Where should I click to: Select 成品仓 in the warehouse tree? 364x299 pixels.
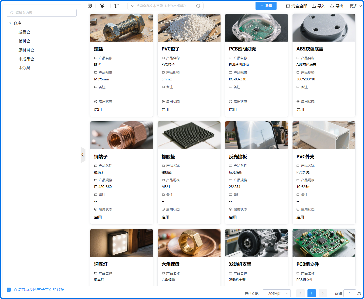(24, 32)
